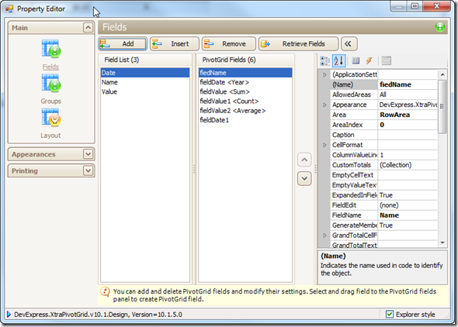Select Value in the Field List
This screenshot has height=327, width=458.
[x=145, y=91]
